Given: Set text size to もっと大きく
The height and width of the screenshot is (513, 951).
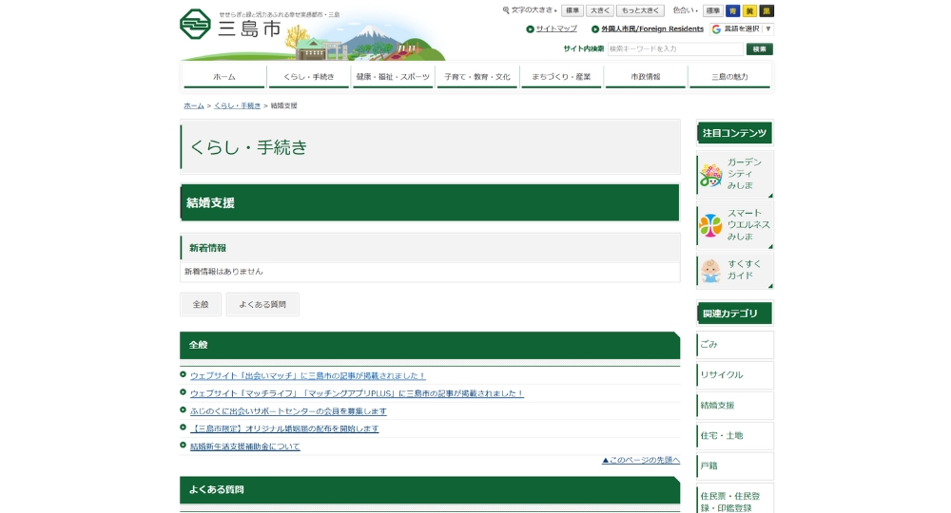Looking at the screenshot, I should (640, 10).
